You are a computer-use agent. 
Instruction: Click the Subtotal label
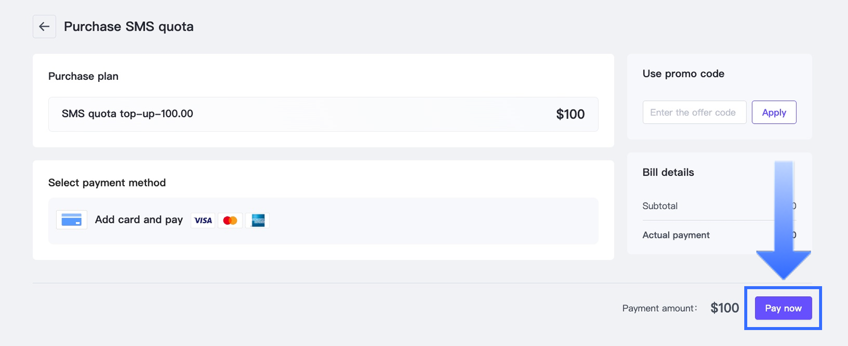[x=660, y=206]
